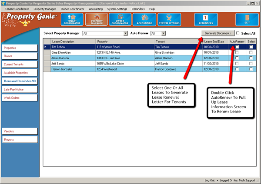Open the Tenant Coordinator menu

(17, 9)
